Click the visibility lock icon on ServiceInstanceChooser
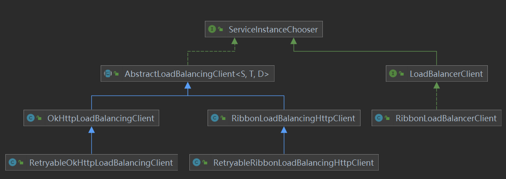 [x=220, y=29]
